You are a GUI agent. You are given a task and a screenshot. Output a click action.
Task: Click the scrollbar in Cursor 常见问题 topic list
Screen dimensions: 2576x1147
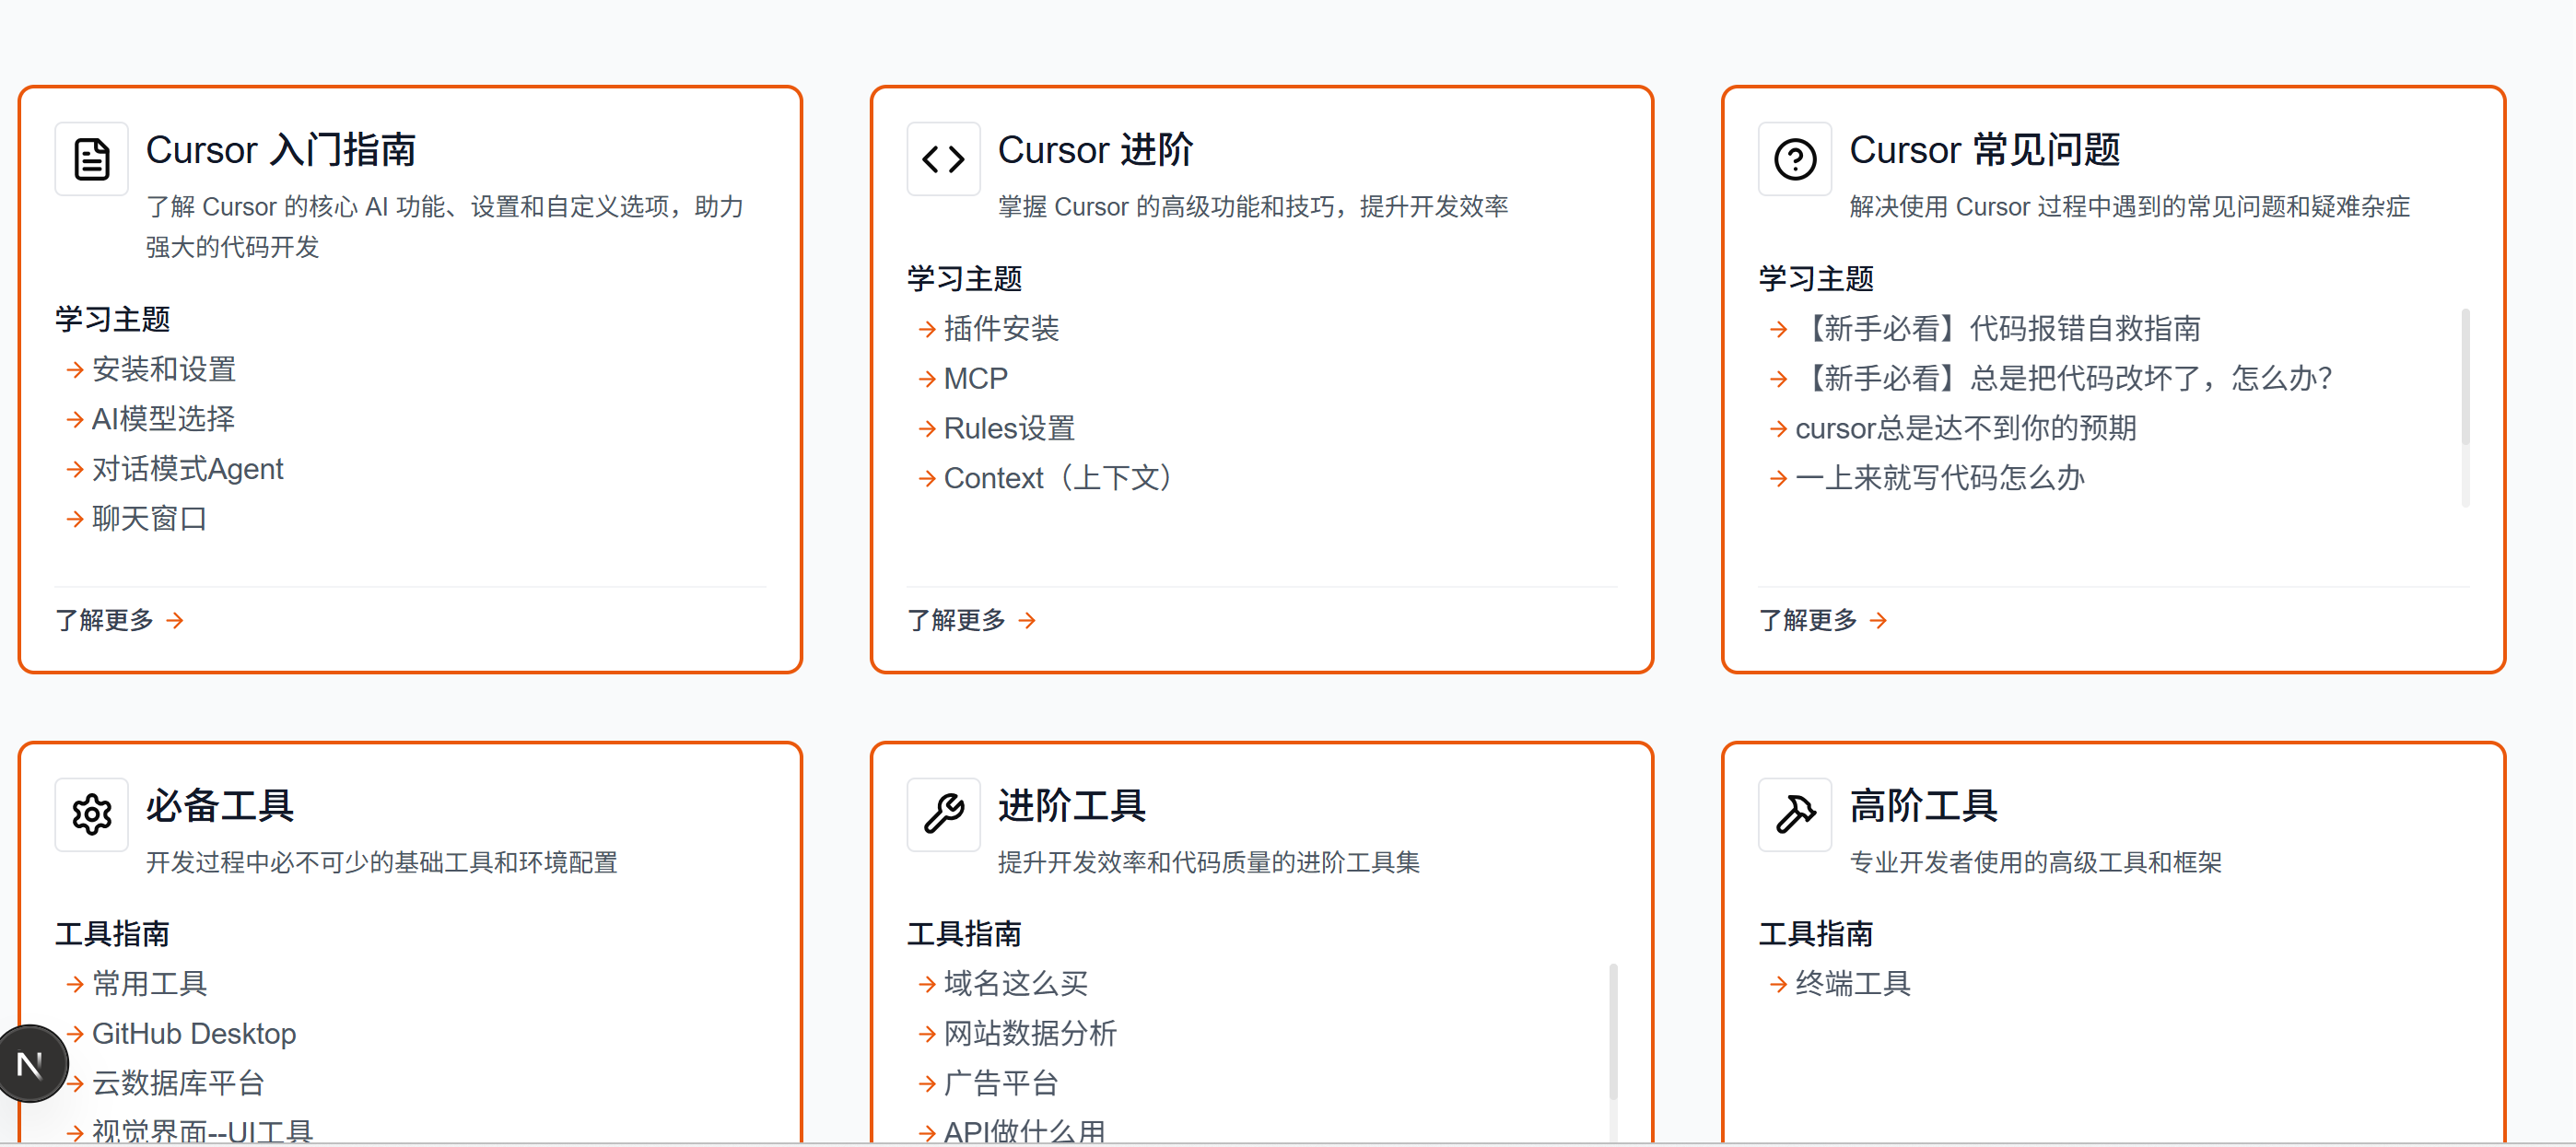[2465, 377]
